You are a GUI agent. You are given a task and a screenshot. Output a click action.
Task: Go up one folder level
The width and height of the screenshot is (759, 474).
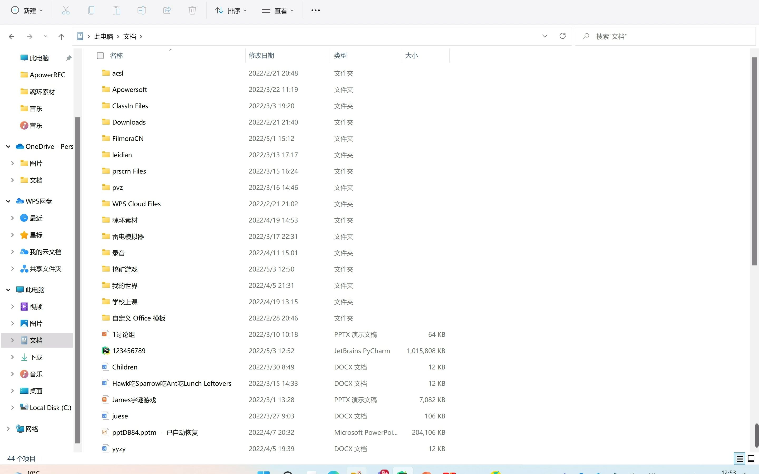[x=61, y=37]
